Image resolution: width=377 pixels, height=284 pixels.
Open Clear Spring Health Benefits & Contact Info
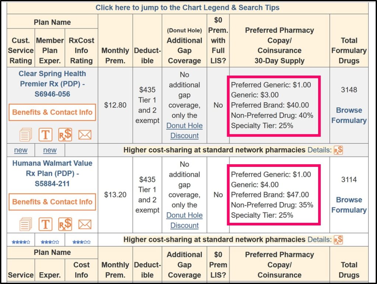click(52, 112)
